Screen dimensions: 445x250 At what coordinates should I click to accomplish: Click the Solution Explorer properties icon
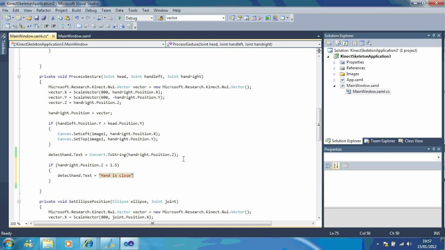click(328, 43)
